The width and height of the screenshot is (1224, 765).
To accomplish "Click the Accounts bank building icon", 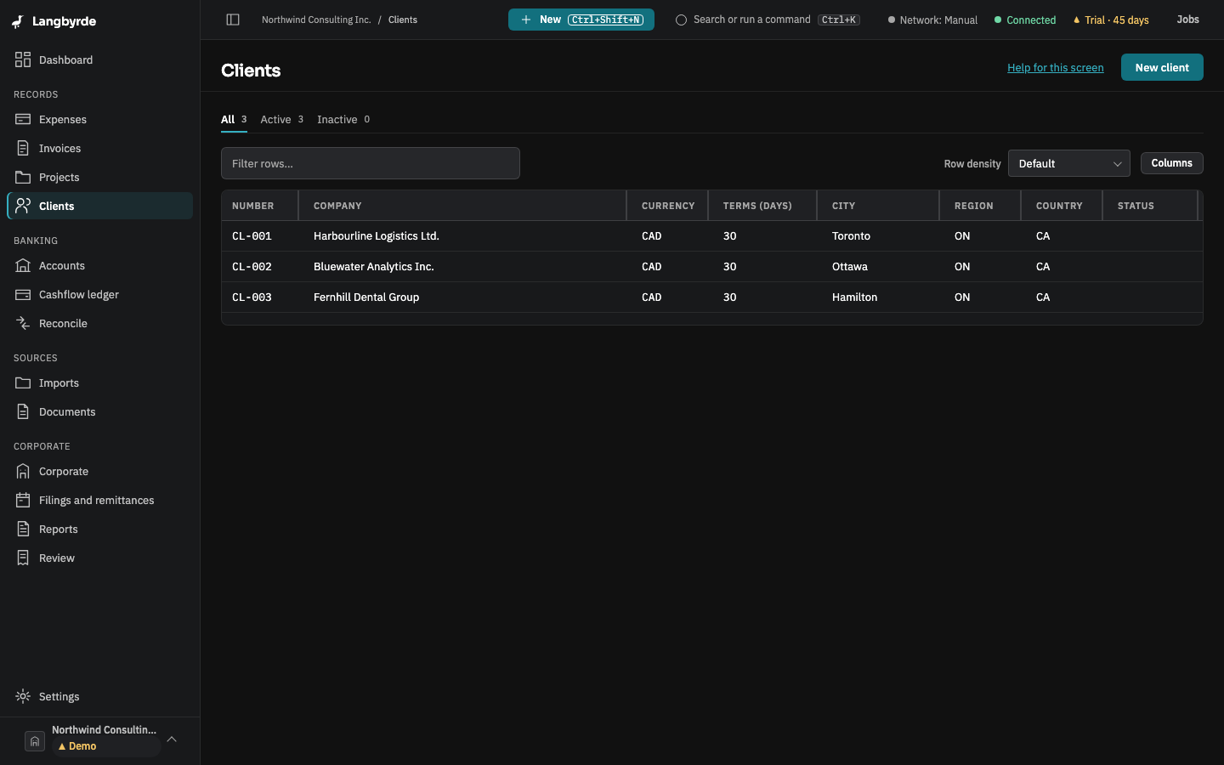I will click(x=23, y=265).
